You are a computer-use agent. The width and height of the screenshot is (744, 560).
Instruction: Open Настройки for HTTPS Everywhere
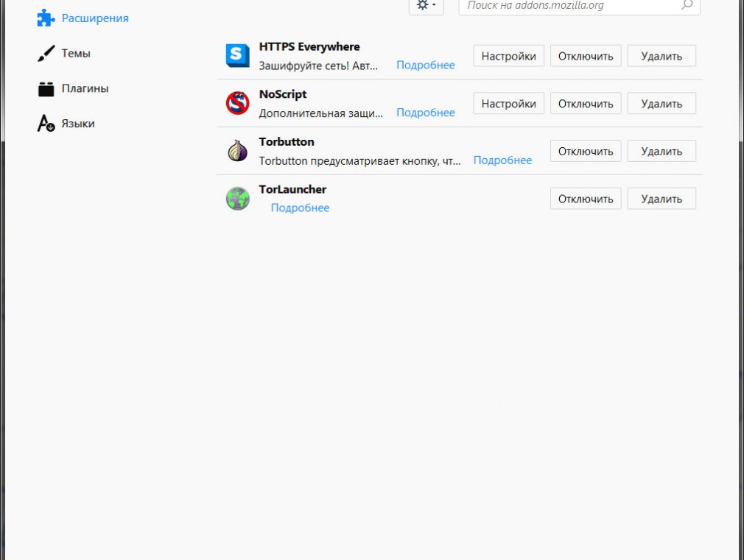point(508,56)
